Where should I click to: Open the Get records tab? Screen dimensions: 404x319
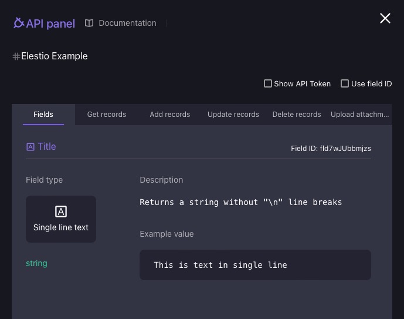click(107, 115)
